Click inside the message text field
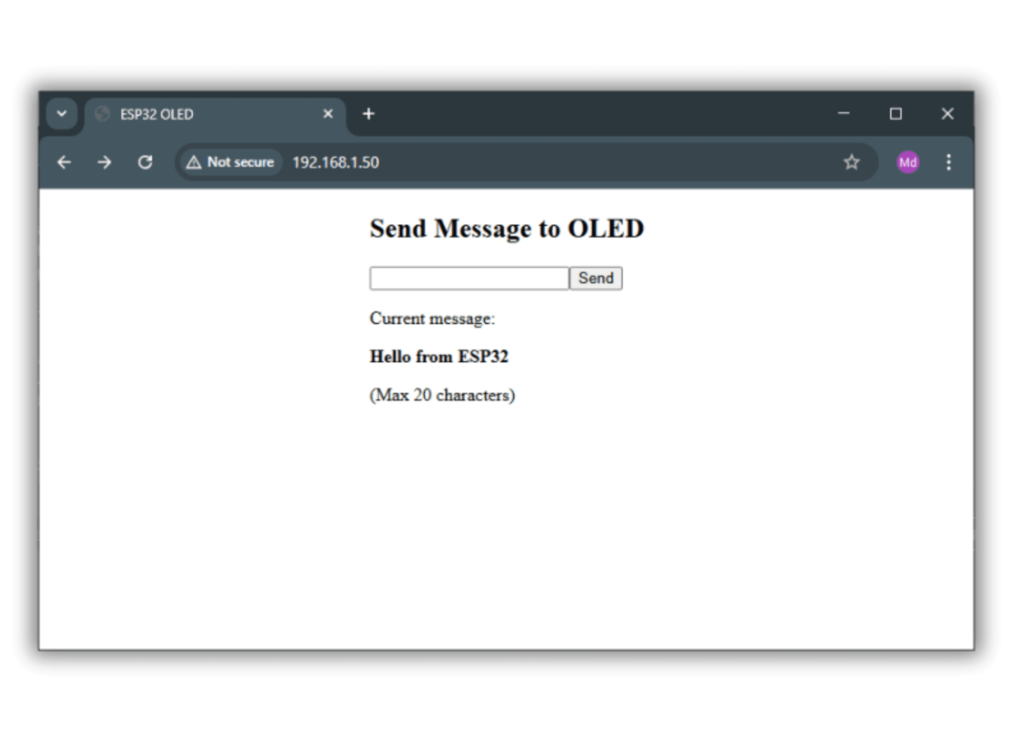This screenshot has width=1010, height=738. (468, 278)
